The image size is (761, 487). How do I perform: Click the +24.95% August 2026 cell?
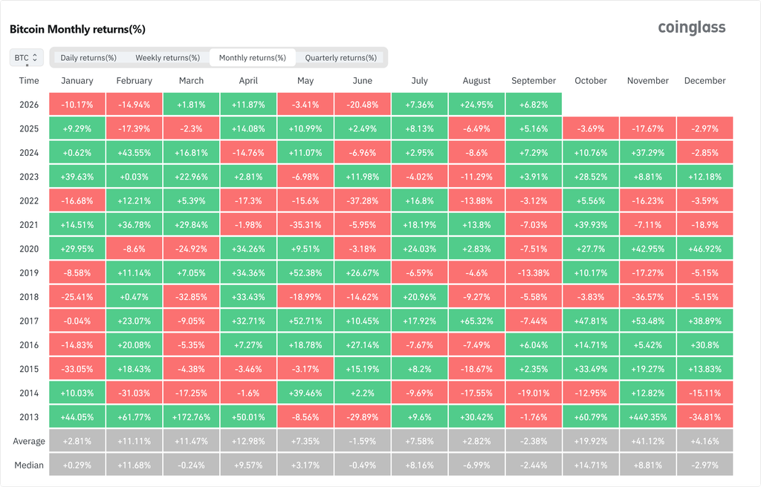[x=476, y=105]
